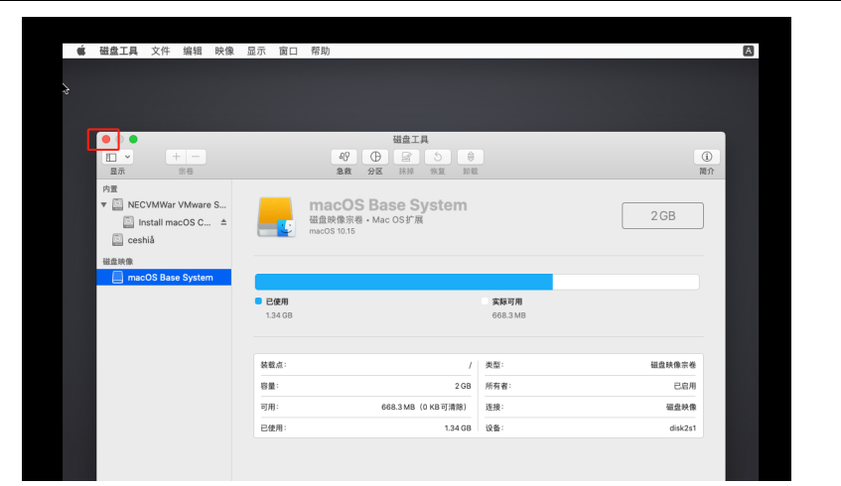
Task: Open the 磁盘工具 menu bar item
Action: pos(118,51)
